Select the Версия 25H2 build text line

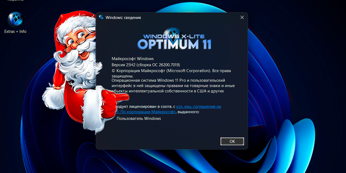coord(146,65)
